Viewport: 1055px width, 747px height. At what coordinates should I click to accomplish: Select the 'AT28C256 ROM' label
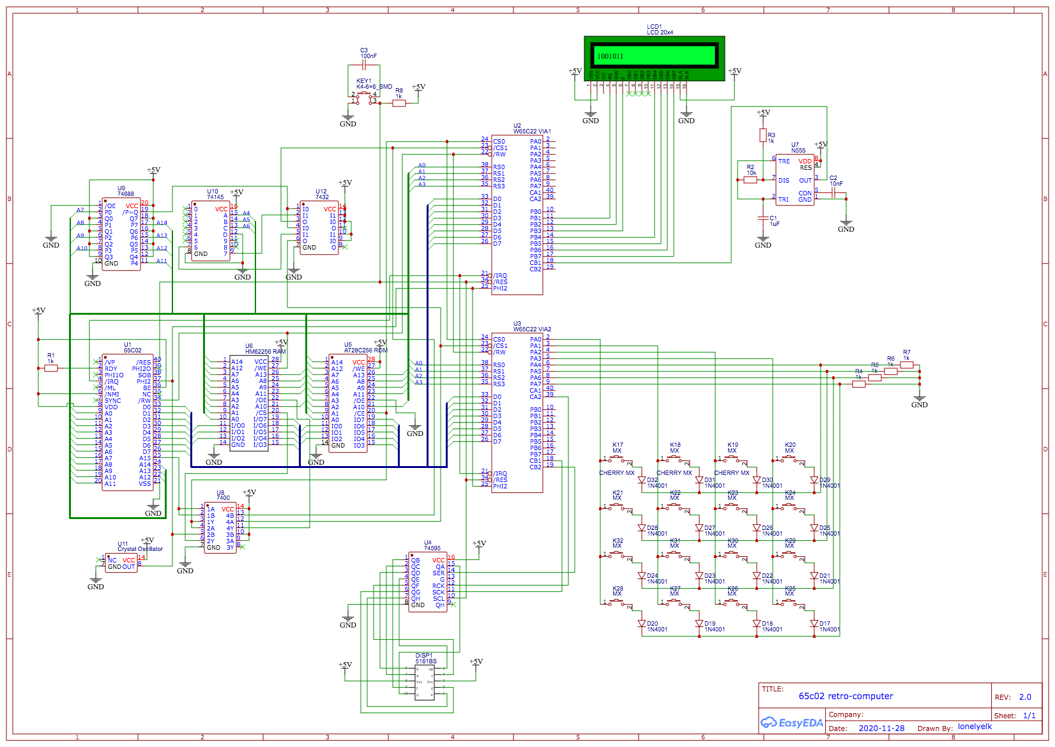[x=366, y=351]
